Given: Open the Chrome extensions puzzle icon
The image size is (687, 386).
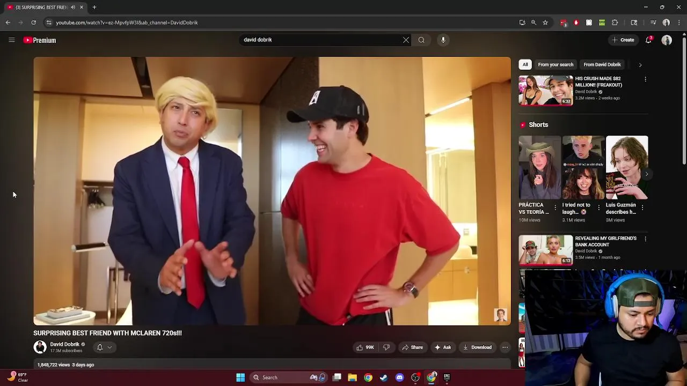Looking at the screenshot, I should [615, 23].
